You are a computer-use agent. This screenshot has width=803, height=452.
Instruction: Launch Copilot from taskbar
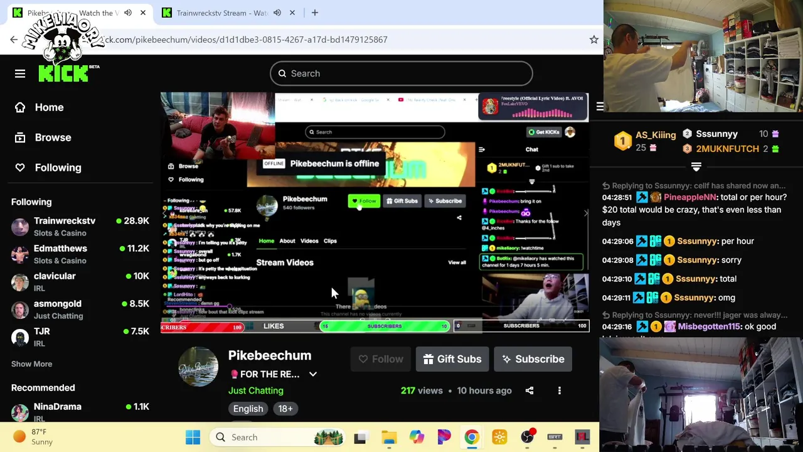(x=417, y=437)
